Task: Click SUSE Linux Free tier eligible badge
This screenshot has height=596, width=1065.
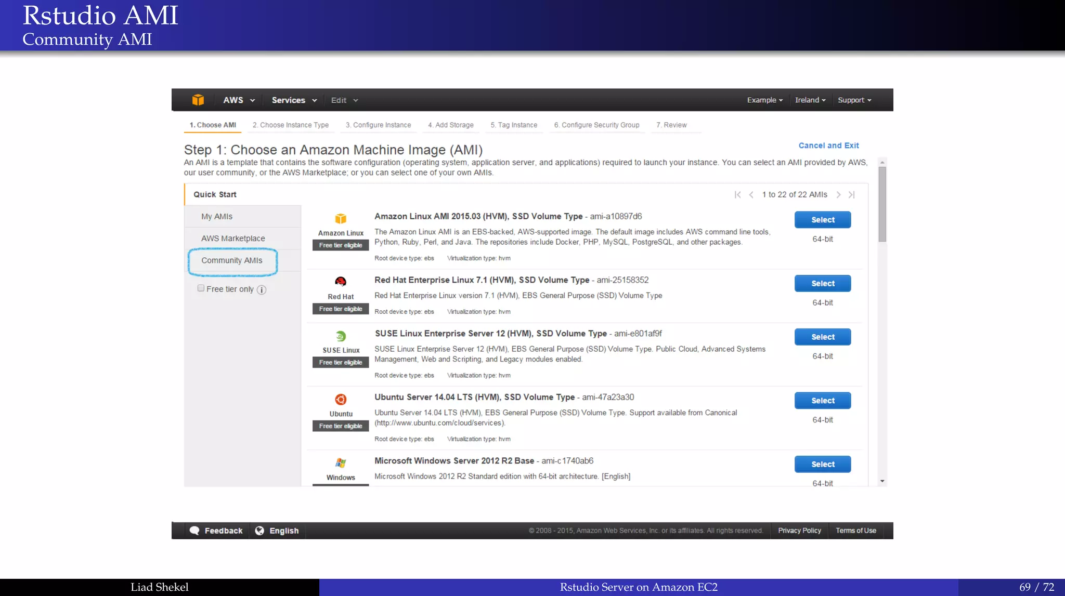Action: click(x=341, y=362)
